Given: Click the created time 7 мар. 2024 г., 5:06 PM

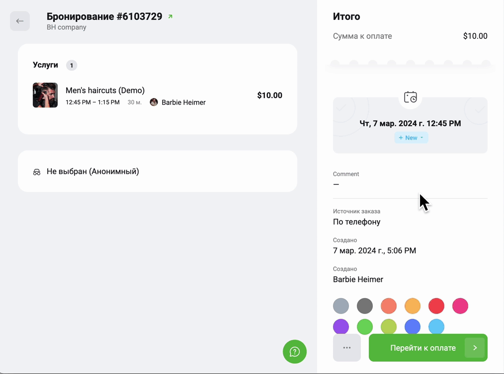Looking at the screenshot, I should [374, 250].
